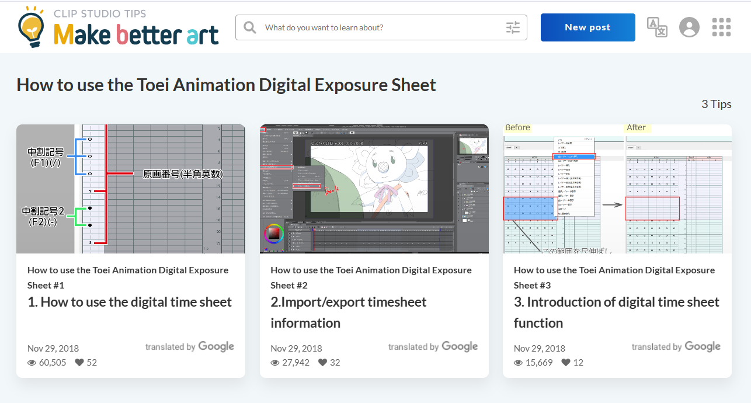Click the views eye icon on tip #2
This screenshot has height=403, width=751.
coord(276,362)
